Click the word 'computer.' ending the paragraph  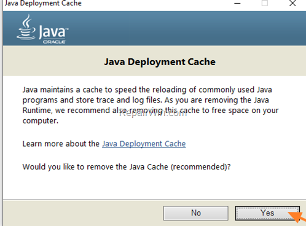[x=41, y=121]
